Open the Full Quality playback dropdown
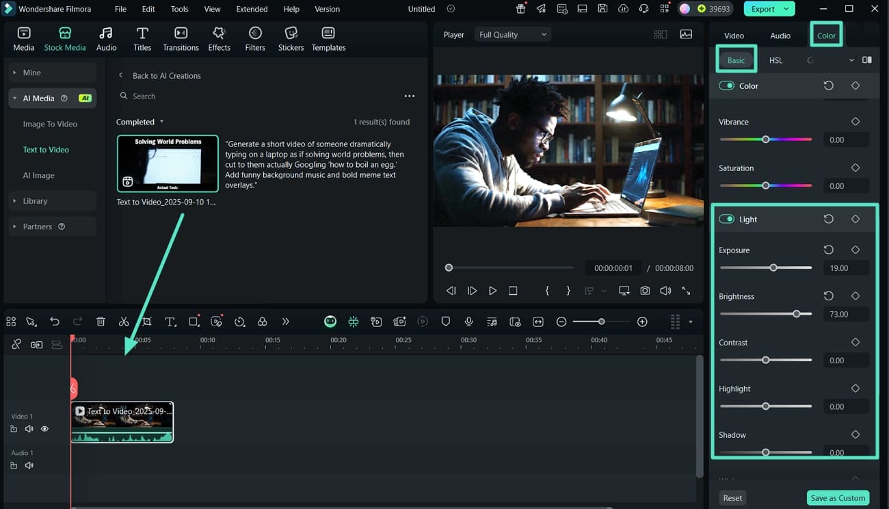The image size is (889, 509). (513, 35)
